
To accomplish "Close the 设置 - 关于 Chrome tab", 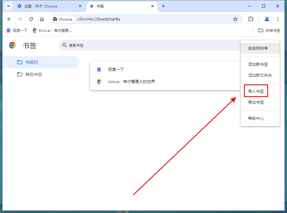I will [80, 6].
